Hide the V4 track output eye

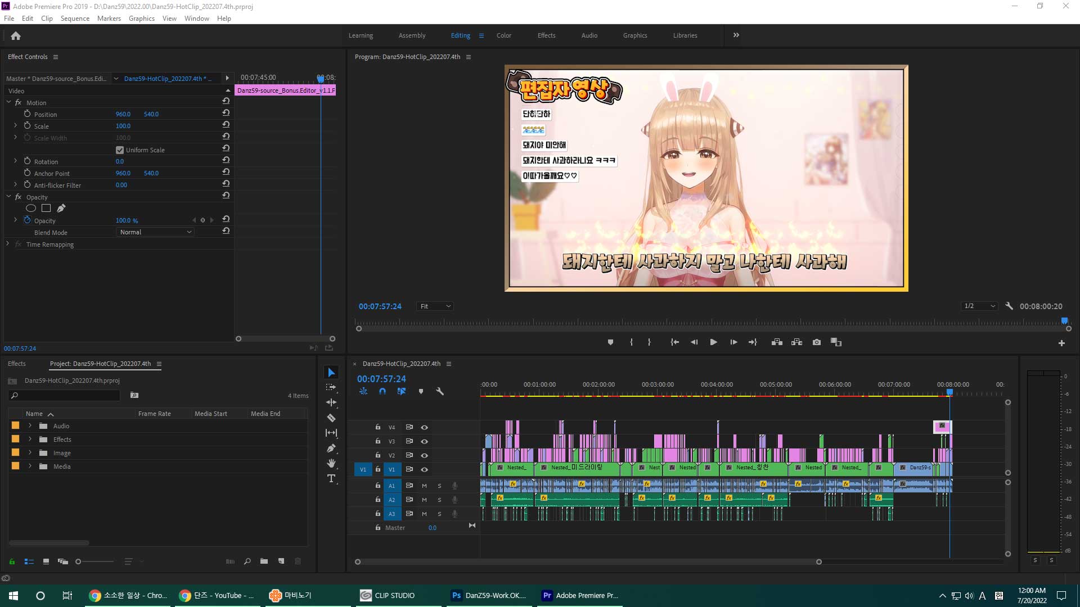coord(425,427)
